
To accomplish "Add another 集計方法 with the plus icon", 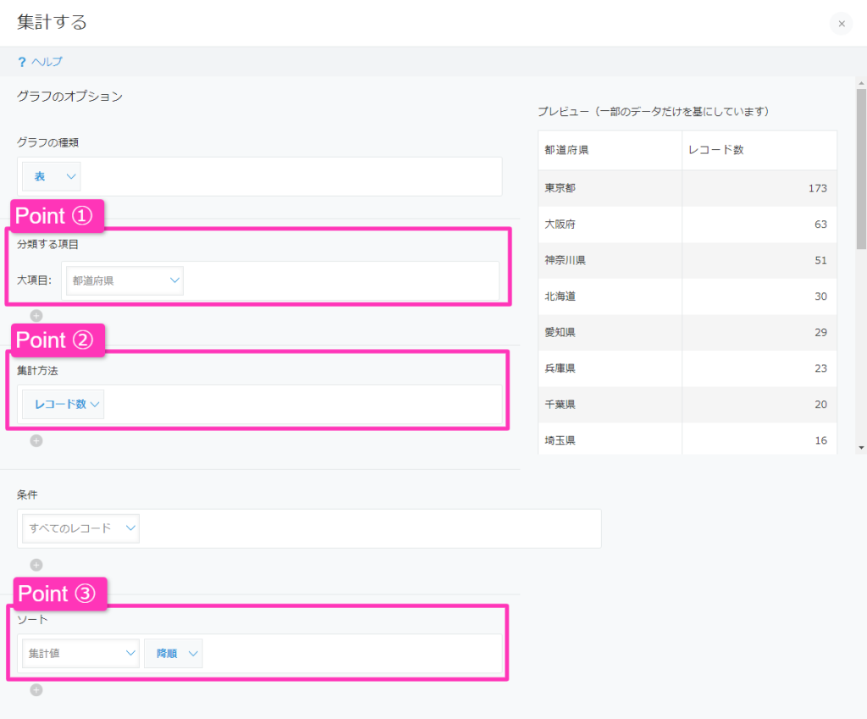I will tap(36, 441).
